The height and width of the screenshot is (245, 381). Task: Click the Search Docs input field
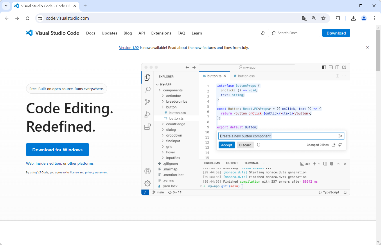[x=294, y=33]
